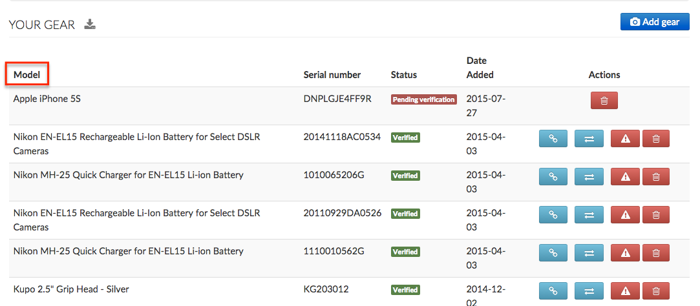The image size is (700, 306).
Task: Click trash icon for serial 1110010562G
Action: [x=656, y=253]
